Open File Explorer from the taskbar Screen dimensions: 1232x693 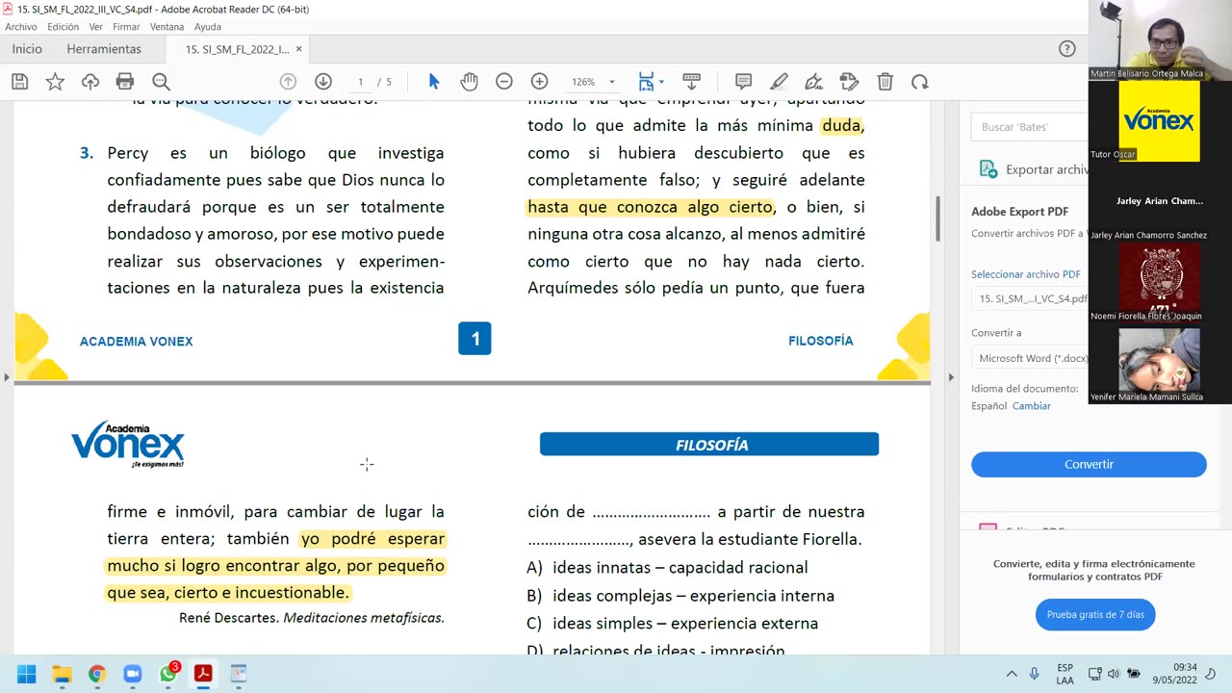(62, 674)
